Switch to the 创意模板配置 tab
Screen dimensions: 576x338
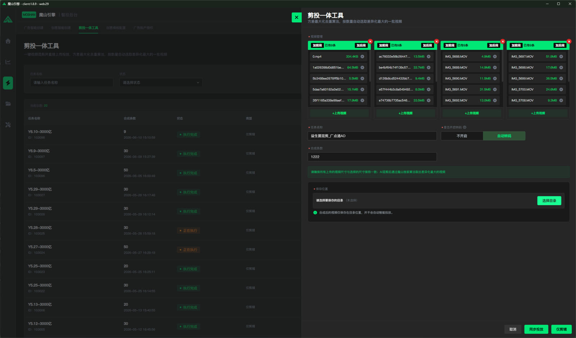pos(116,28)
